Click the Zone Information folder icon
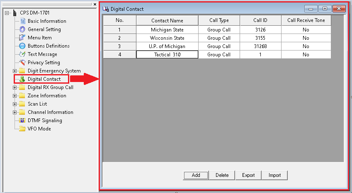This screenshot has width=352, height=193. pos(22,96)
